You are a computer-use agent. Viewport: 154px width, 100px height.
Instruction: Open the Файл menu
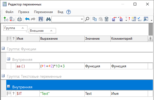[9, 12]
